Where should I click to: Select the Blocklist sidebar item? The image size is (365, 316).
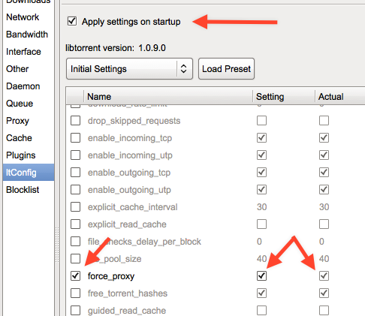(23, 190)
